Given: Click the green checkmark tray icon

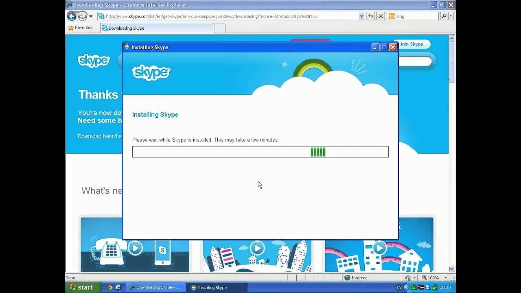Looking at the screenshot, I should 434,287.
